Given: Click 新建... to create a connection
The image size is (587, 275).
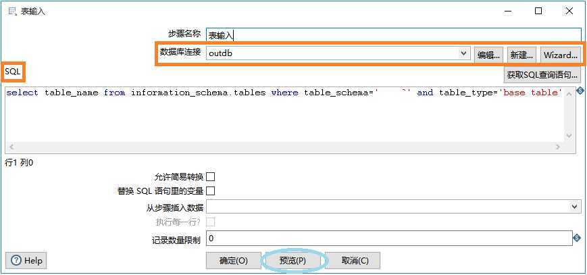Looking at the screenshot, I should (522, 55).
